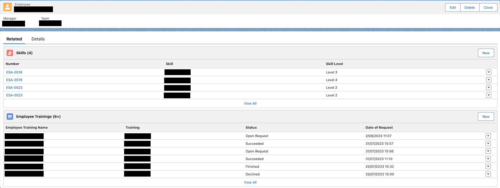Add a New skill

(x=486, y=53)
